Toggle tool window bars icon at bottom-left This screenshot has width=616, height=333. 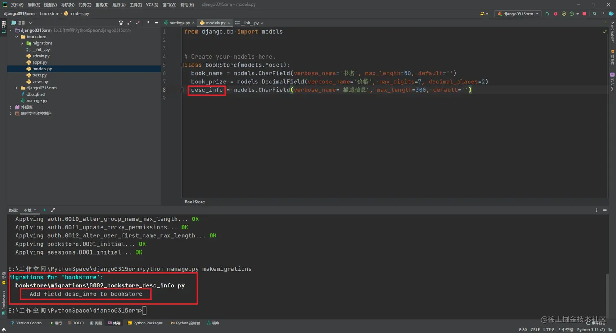[x=4, y=329]
